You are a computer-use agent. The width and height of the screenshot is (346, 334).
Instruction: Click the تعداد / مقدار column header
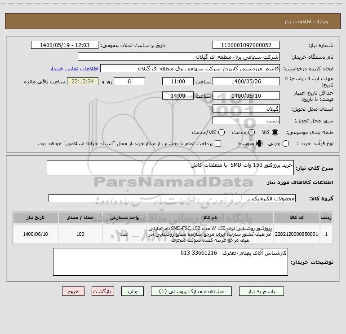pos(80,217)
